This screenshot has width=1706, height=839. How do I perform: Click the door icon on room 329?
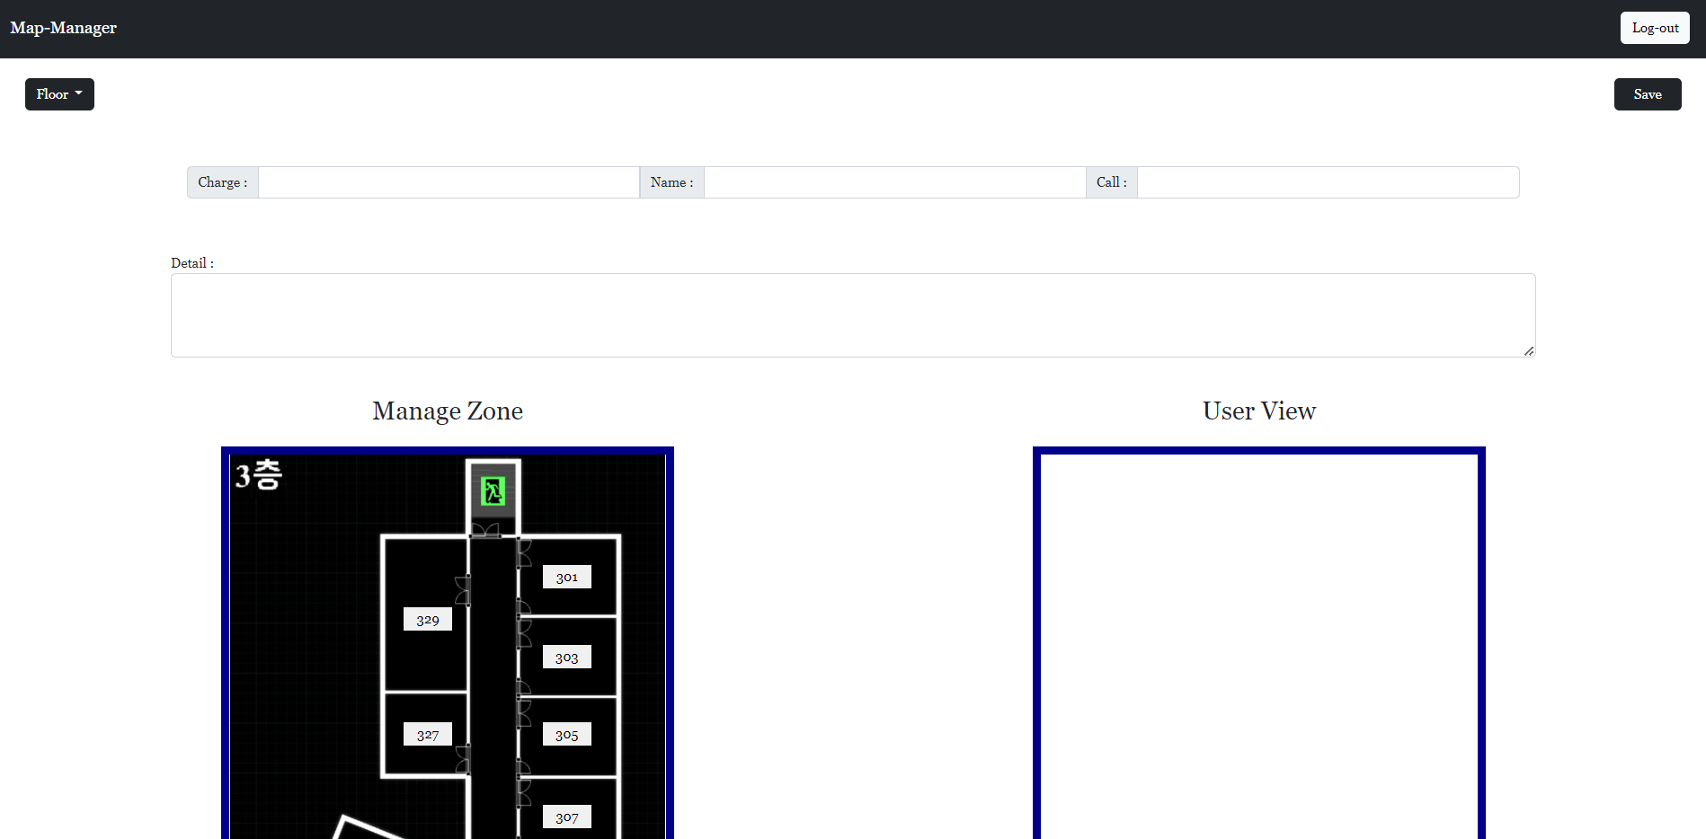pos(463,590)
